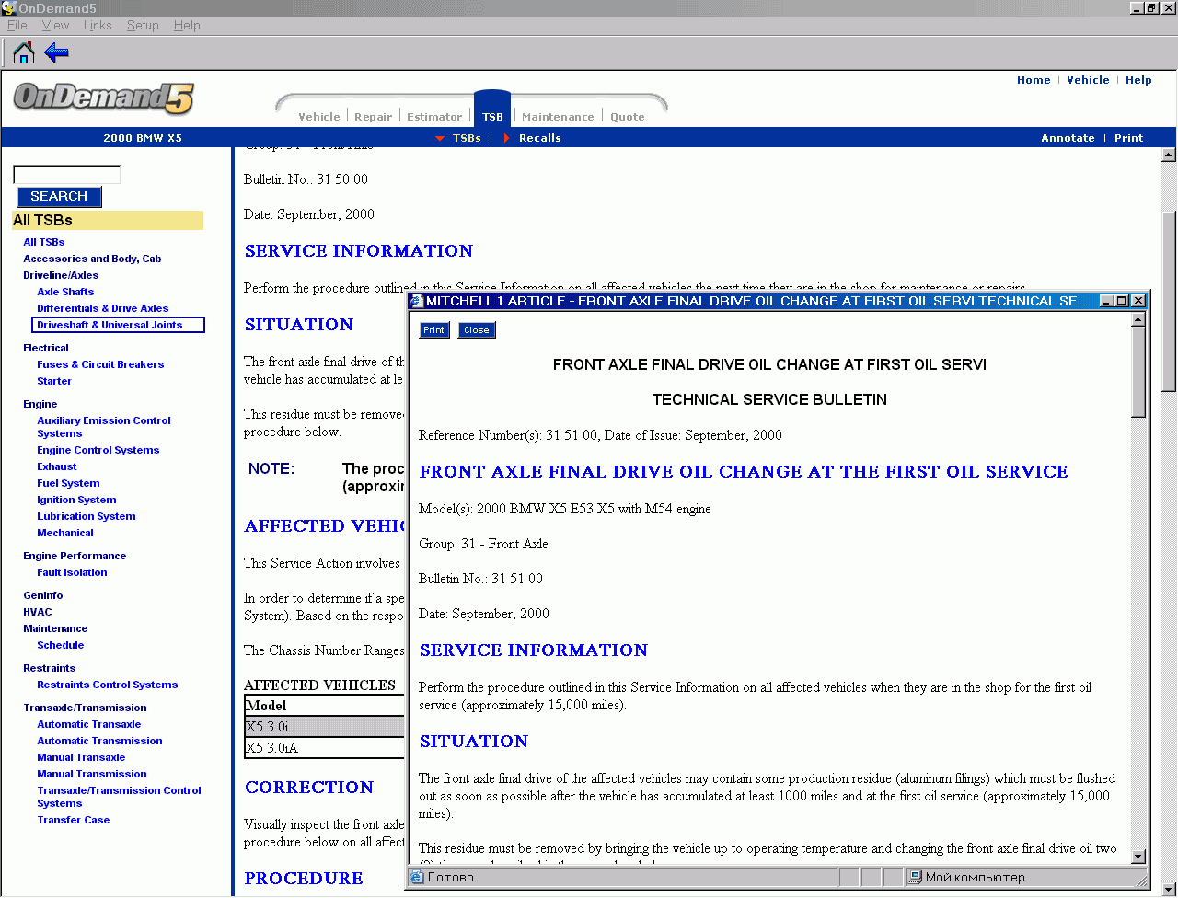Click the Annotate link
1178x898 pixels.
pyautogui.click(x=1068, y=138)
